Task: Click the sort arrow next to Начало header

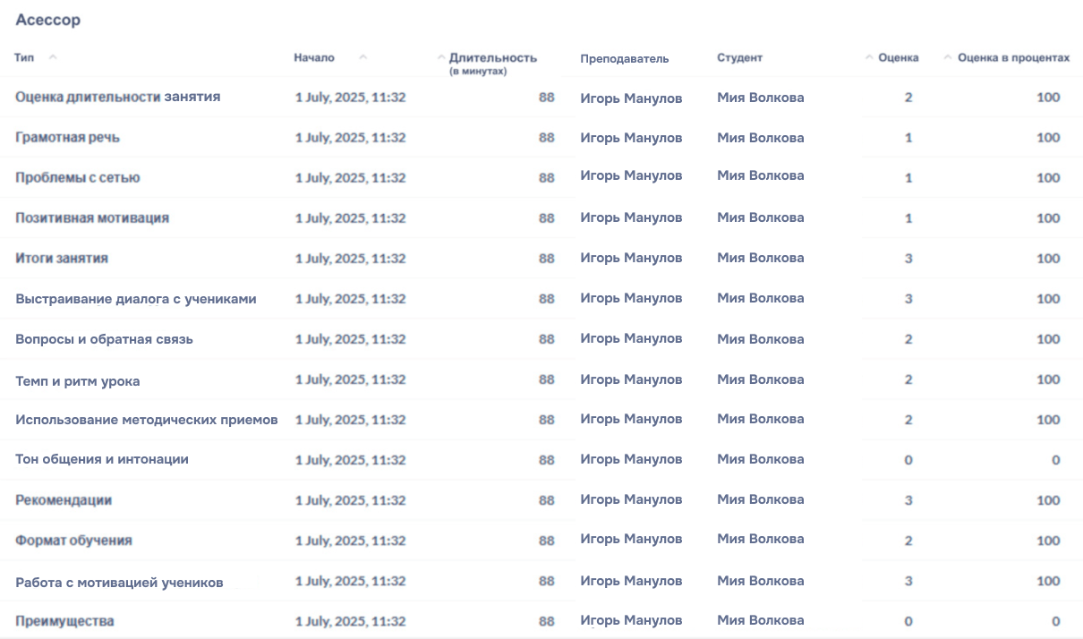Action: click(x=362, y=57)
